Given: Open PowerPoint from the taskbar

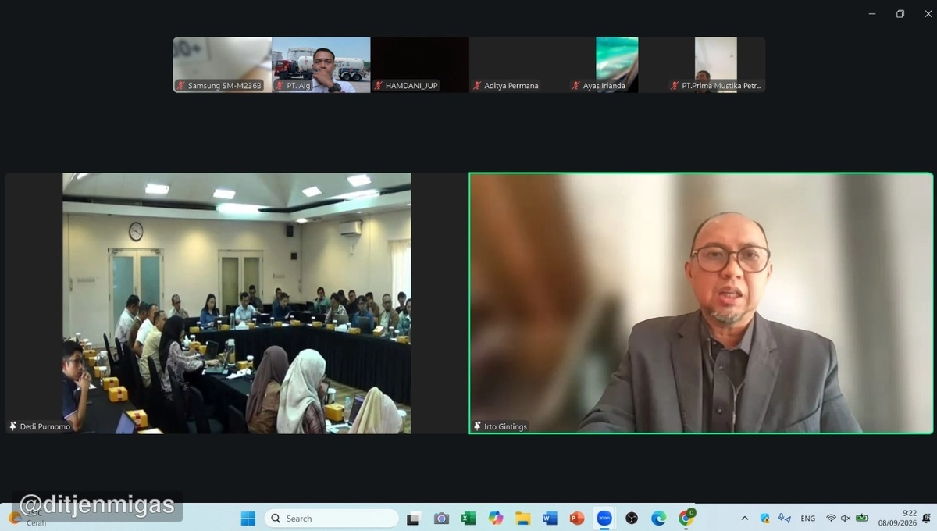Looking at the screenshot, I should pyautogui.click(x=577, y=519).
